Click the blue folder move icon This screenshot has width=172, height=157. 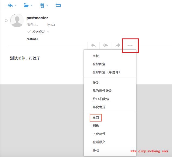pyautogui.click(x=26, y=5)
